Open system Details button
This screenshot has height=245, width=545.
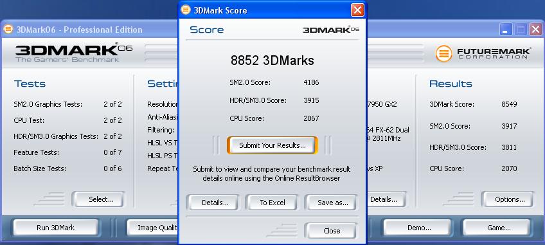pyautogui.click(x=384, y=199)
